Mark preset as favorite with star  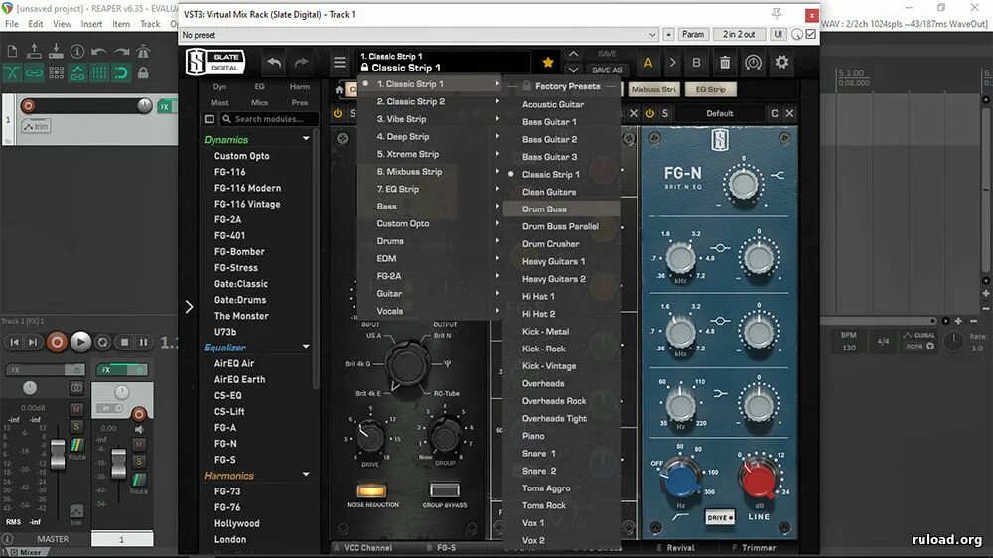(x=548, y=63)
